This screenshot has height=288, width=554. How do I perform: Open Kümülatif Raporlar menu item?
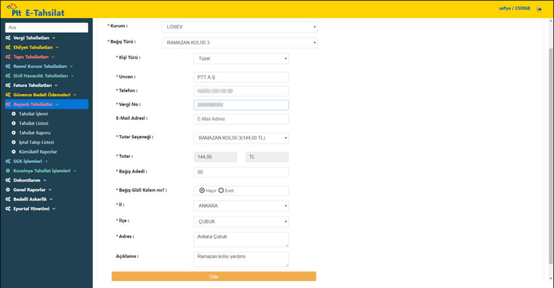(38, 152)
